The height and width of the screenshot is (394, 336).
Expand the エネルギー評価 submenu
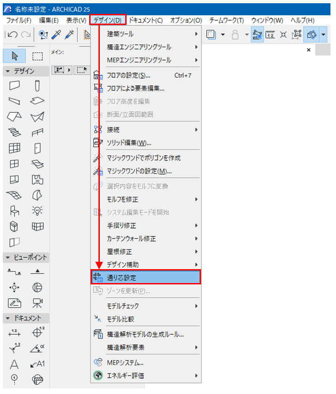pyautogui.click(x=146, y=376)
